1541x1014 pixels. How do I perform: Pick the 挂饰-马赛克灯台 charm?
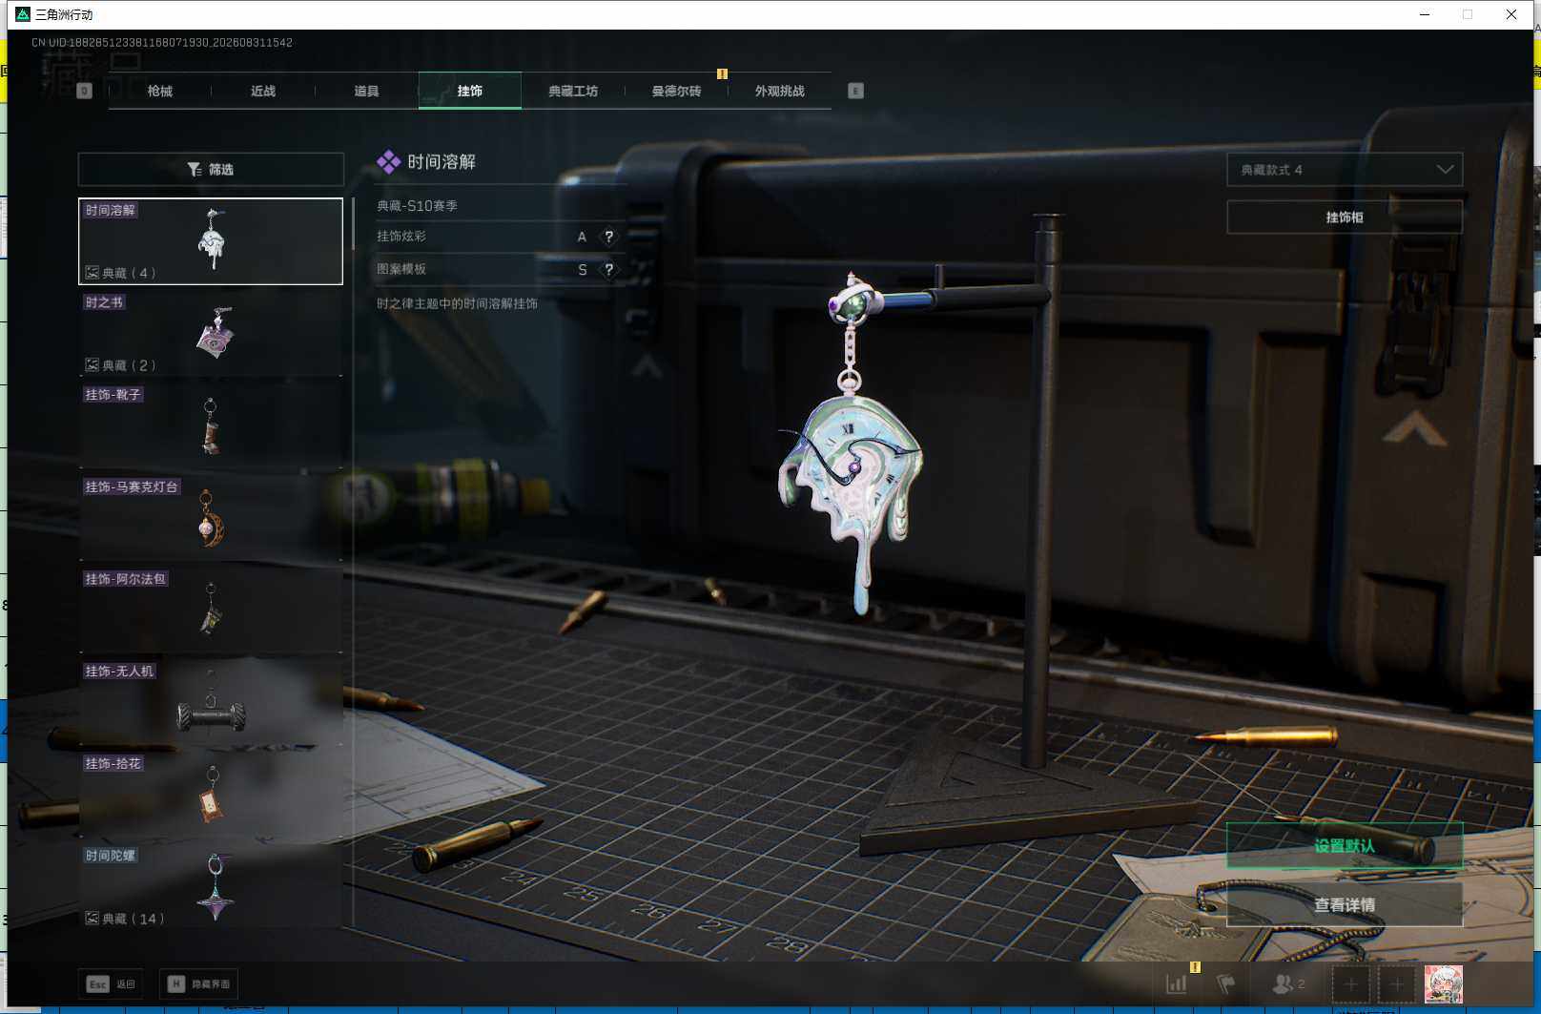click(x=211, y=518)
